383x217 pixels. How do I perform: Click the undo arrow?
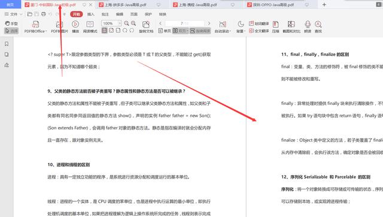tap(50, 14)
